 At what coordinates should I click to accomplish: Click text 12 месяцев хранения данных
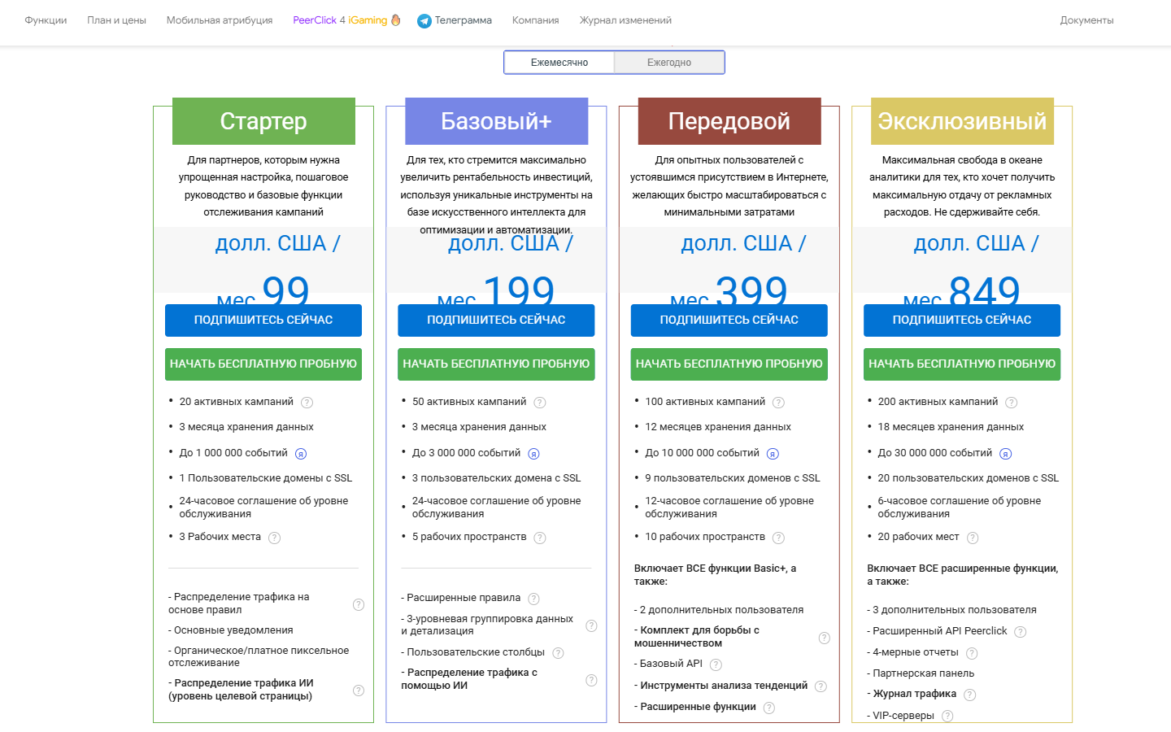[718, 427]
